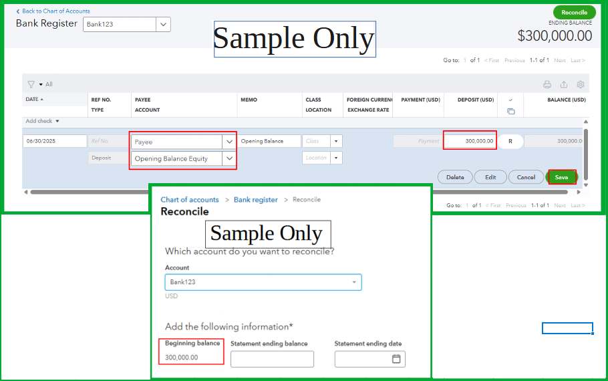This screenshot has height=381, width=608.
Task: Click the date field 06/30/2025
Action: (55, 141)
